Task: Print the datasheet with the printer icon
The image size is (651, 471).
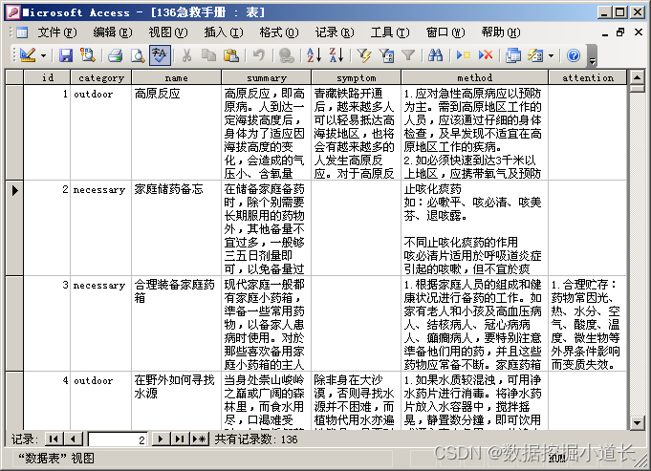Action: tap(115, 55)
